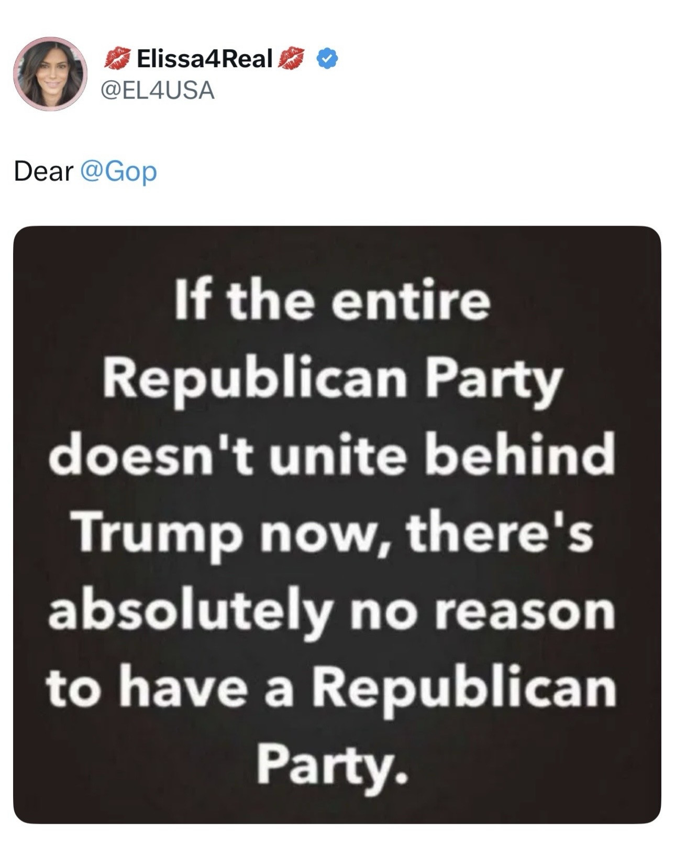
Task: Click the @EL4USA handle
Action: click(x=157, y=91)
